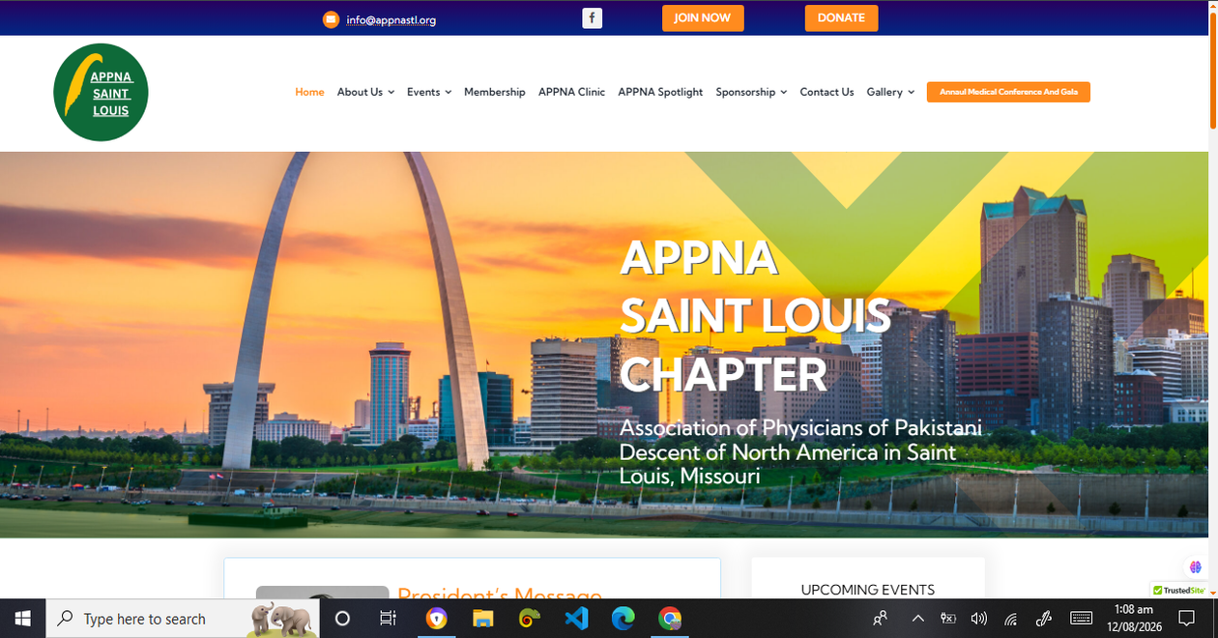Click the APPNA Saint Louis logo
This screenshot has height=638, width=1218.
(101, 93)
